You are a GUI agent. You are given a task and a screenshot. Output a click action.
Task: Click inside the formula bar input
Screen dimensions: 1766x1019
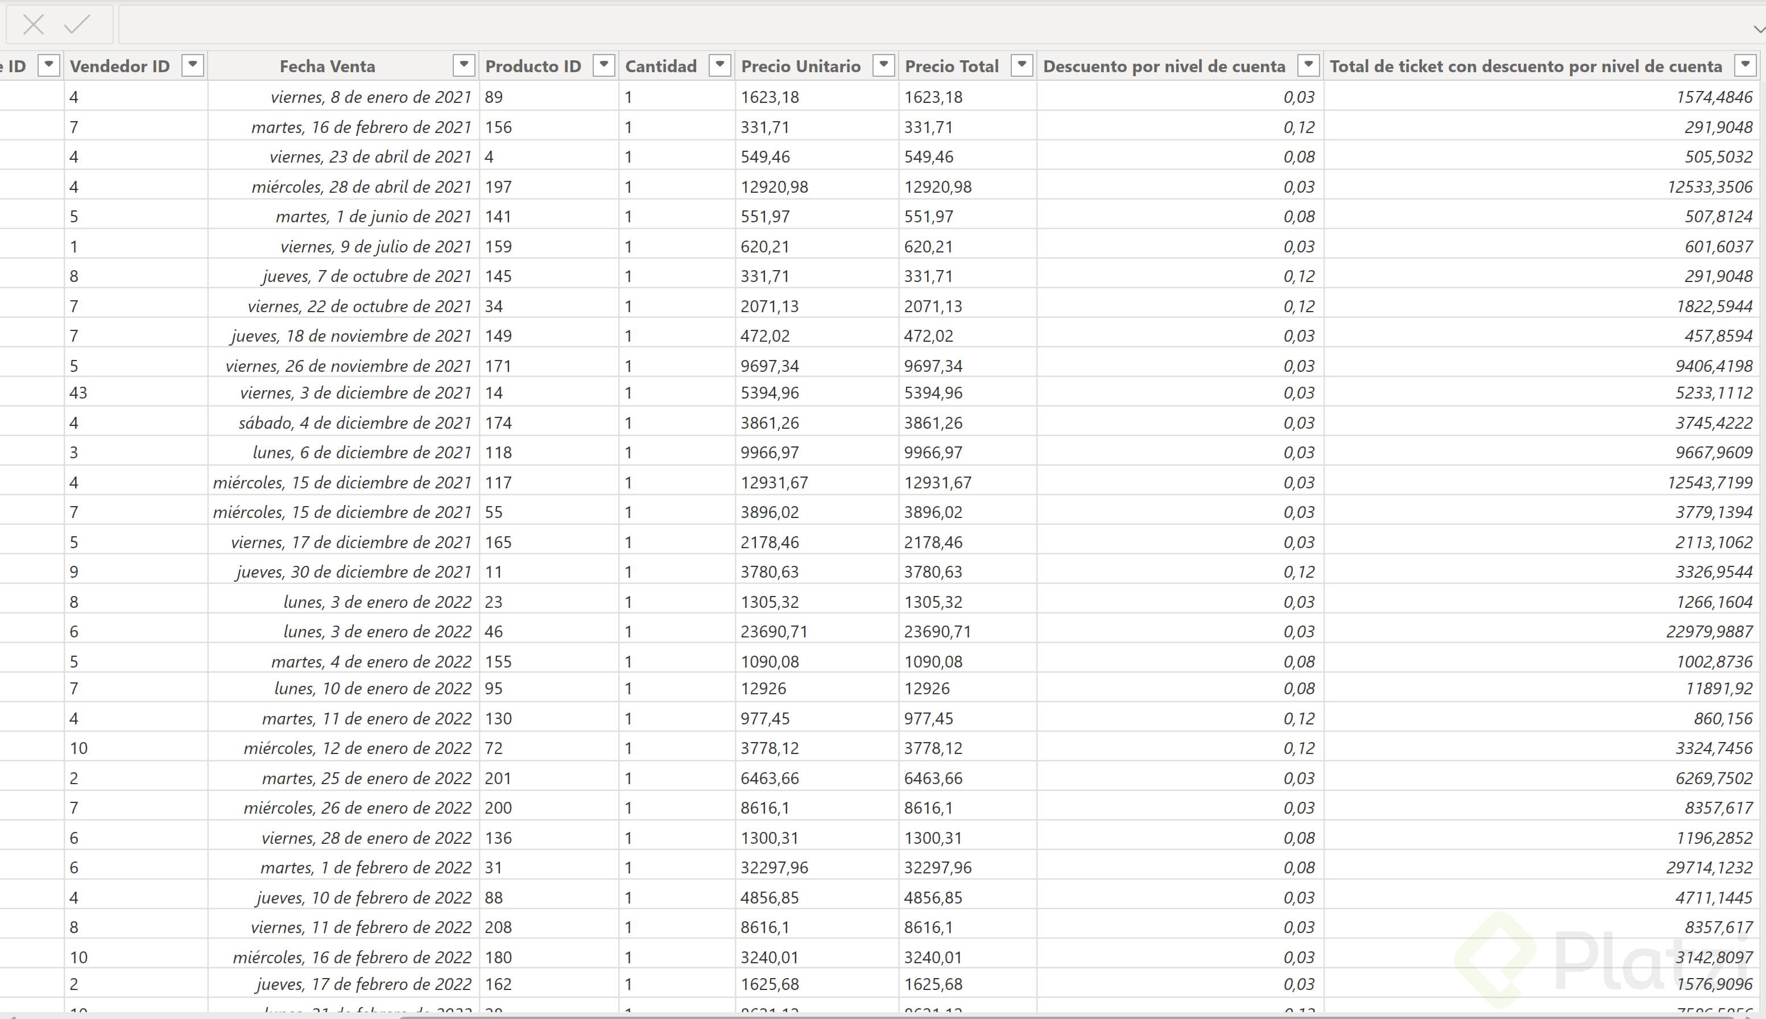pos(910,25)
